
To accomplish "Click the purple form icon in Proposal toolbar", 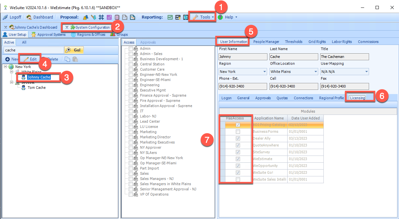I will pos(109,17).
